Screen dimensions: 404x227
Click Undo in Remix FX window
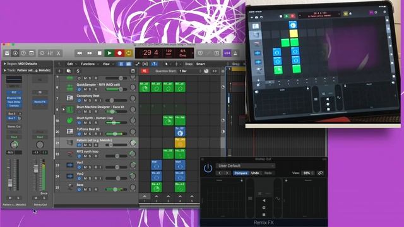255,173
